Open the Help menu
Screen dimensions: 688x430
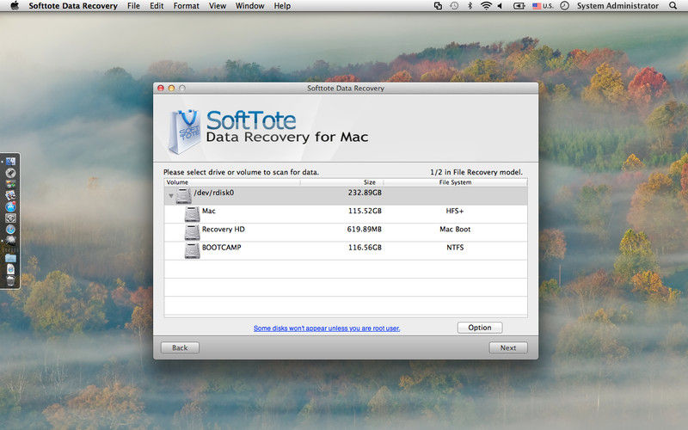click(x=282, y=6)
